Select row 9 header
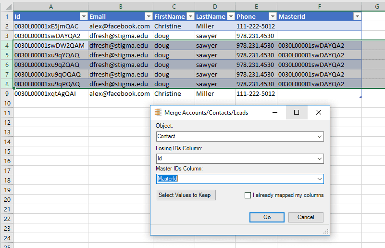 pyautogui.click(x=7, y=94)
